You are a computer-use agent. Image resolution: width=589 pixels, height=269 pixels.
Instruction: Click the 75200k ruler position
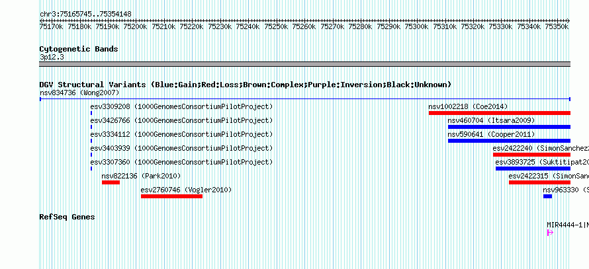point(136,26)
